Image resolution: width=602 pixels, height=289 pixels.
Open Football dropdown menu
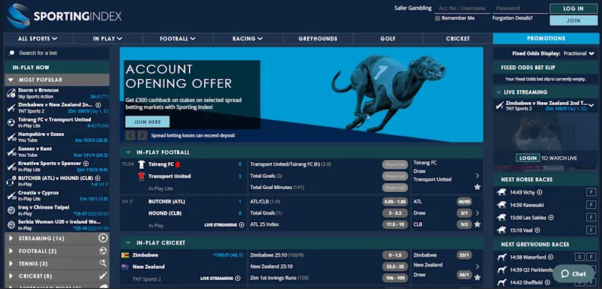click(x=178, y=38)
